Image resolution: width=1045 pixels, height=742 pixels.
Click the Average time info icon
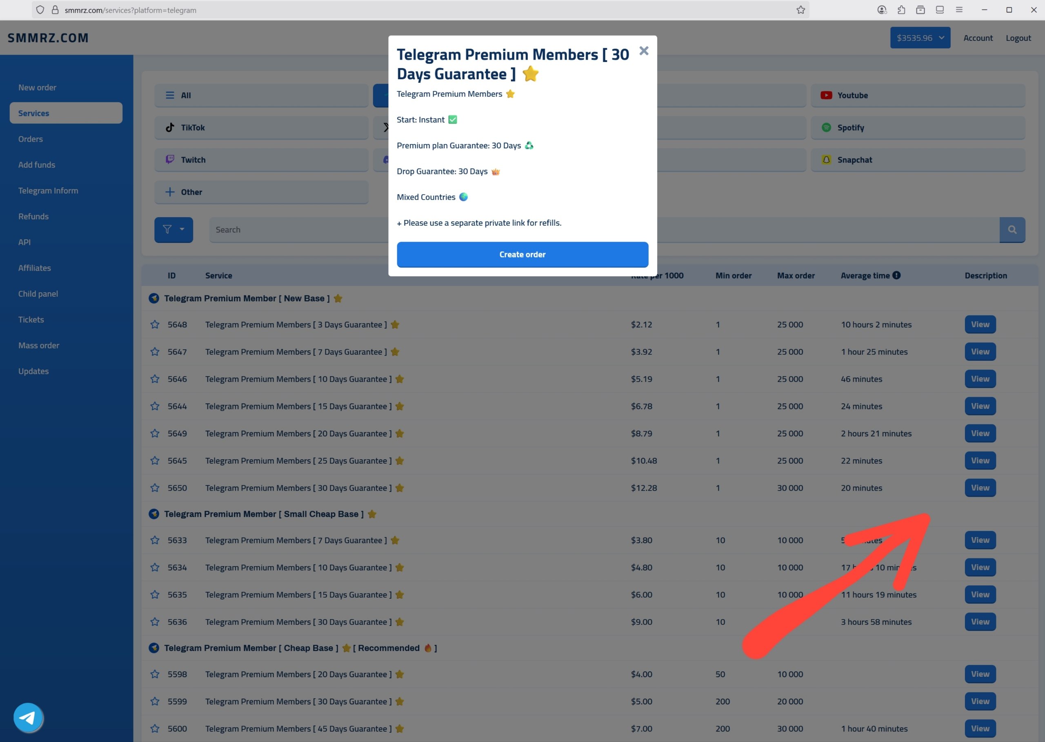pos(896,275)
